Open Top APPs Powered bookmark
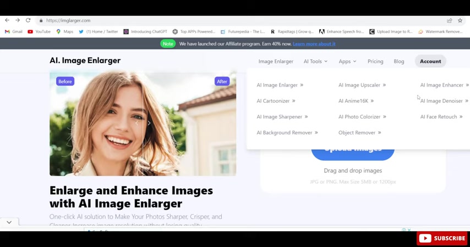The width and height of the screenshot is (470, 247). (x=194, y=31)
